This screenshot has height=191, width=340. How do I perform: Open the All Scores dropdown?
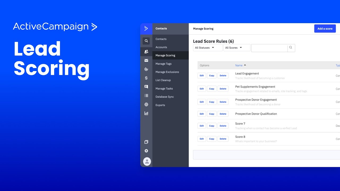pyautogui.click(x=237, y=48)
